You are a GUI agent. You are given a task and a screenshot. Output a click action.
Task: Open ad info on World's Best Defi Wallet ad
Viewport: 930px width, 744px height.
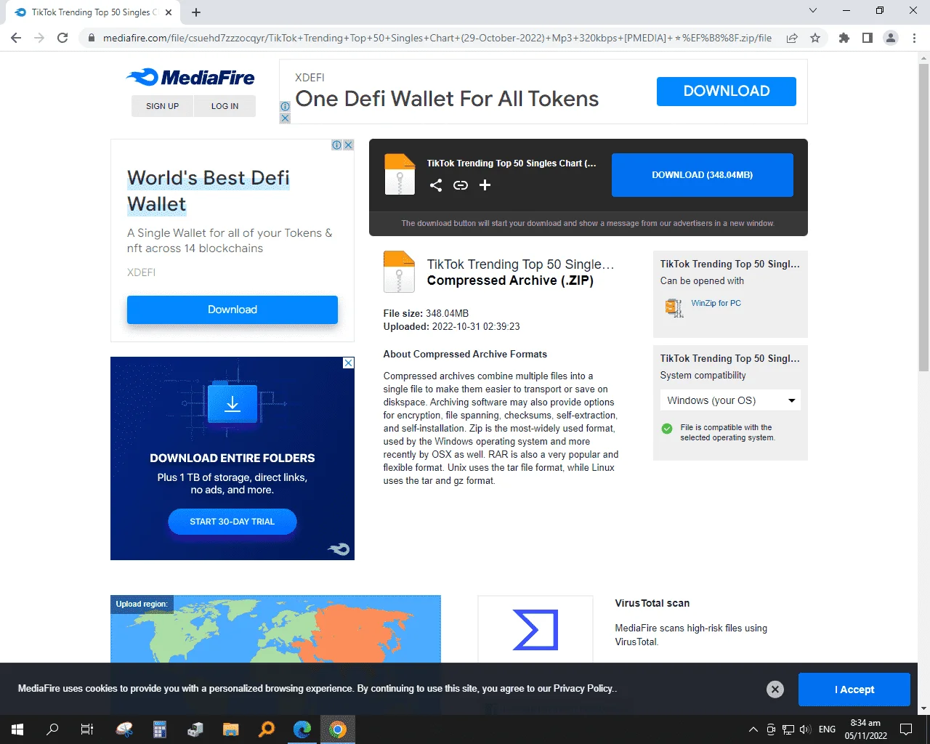(337, 145)
